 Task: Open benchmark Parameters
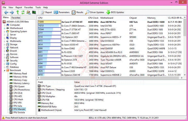click(x=62, y=12)
